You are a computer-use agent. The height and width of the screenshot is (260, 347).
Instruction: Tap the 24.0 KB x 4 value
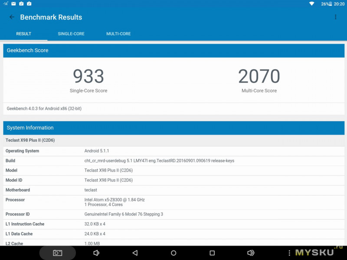tap(95, 234)
